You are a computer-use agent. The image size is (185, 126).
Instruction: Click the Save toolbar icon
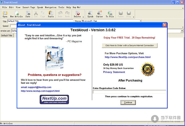[x=28, y=14]
